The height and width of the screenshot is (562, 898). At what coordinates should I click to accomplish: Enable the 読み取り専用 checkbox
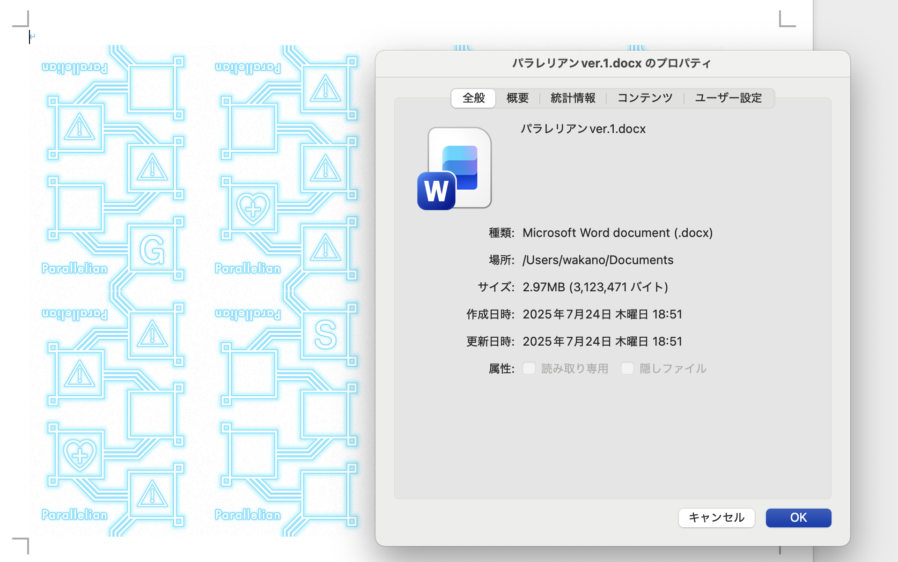pyautogui.click(x=529, y=369)
